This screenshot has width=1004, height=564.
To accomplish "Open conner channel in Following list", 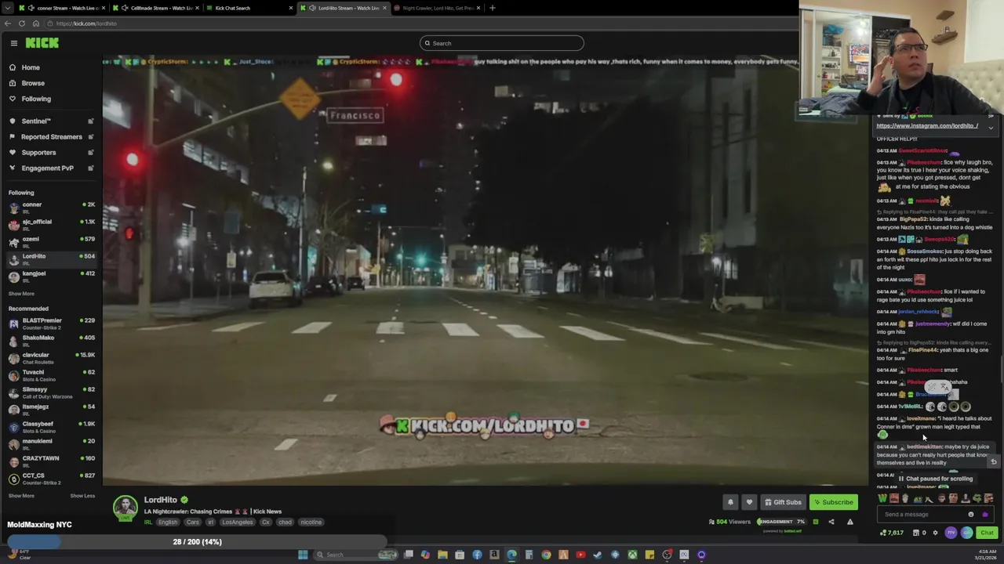I will (51, 208).
